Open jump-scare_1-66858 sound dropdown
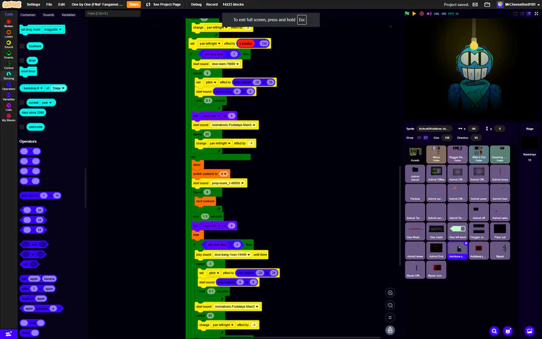Viewport: 542px width, 339px height. coord(228,183)
